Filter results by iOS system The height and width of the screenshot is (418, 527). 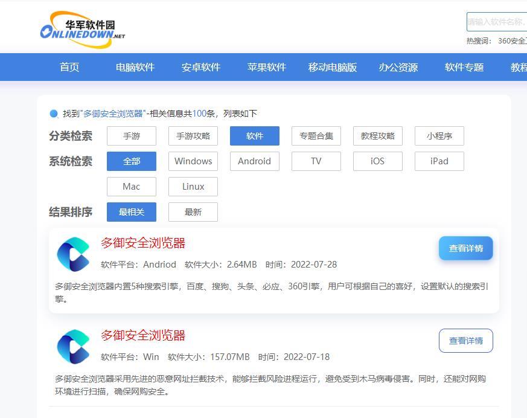[378, 161]
